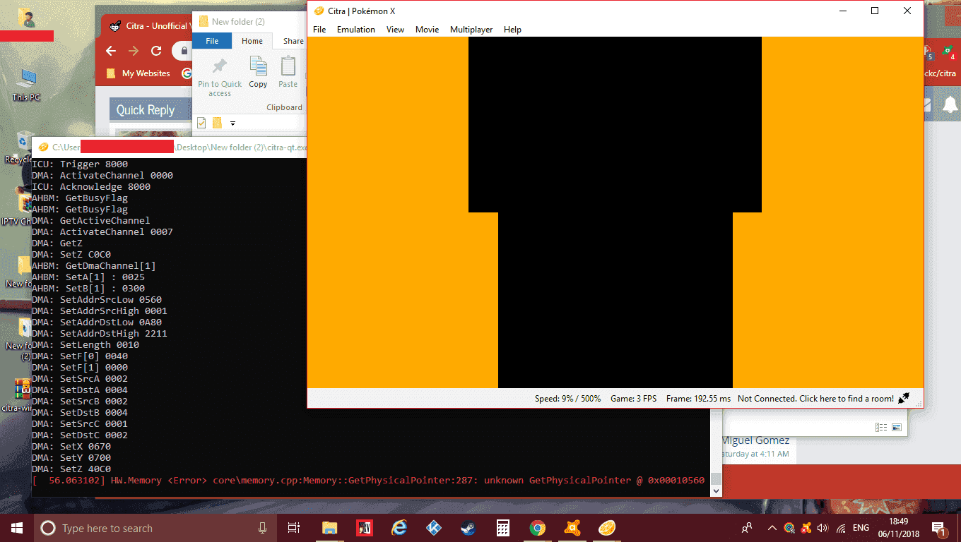Screen dimensions: 961x542
Task: Click the Quick Reply heading on the forum page
Action: (145, 110)
